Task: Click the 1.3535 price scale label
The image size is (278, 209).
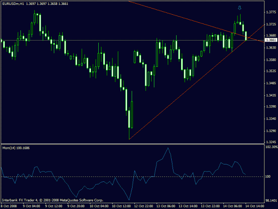Action: (x=271, y=71)
